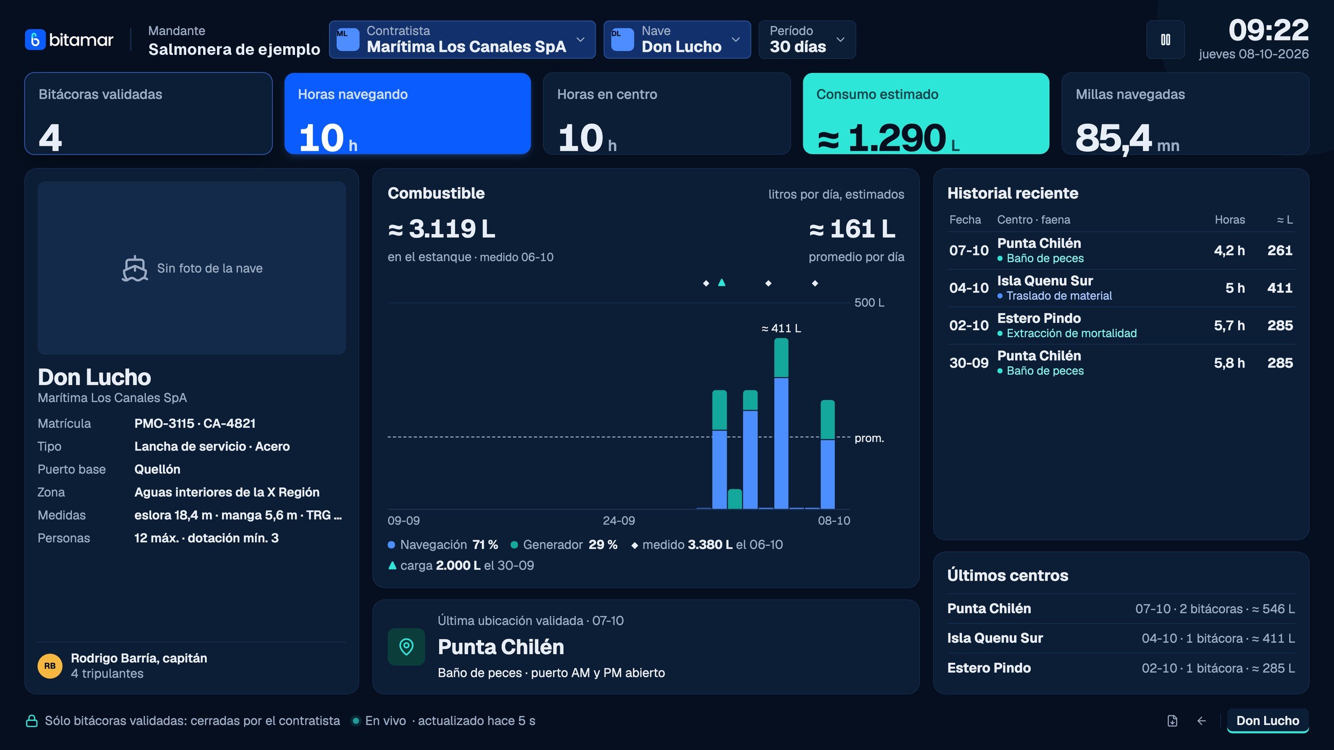Click the file download icon in footer
The height and width of the screenshot is (750, 1334).
(x=1172, y=720)
